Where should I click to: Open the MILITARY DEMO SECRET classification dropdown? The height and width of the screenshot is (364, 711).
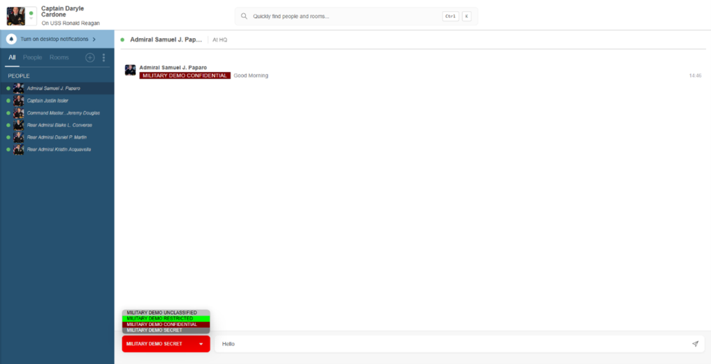click(x=165, y=344)
